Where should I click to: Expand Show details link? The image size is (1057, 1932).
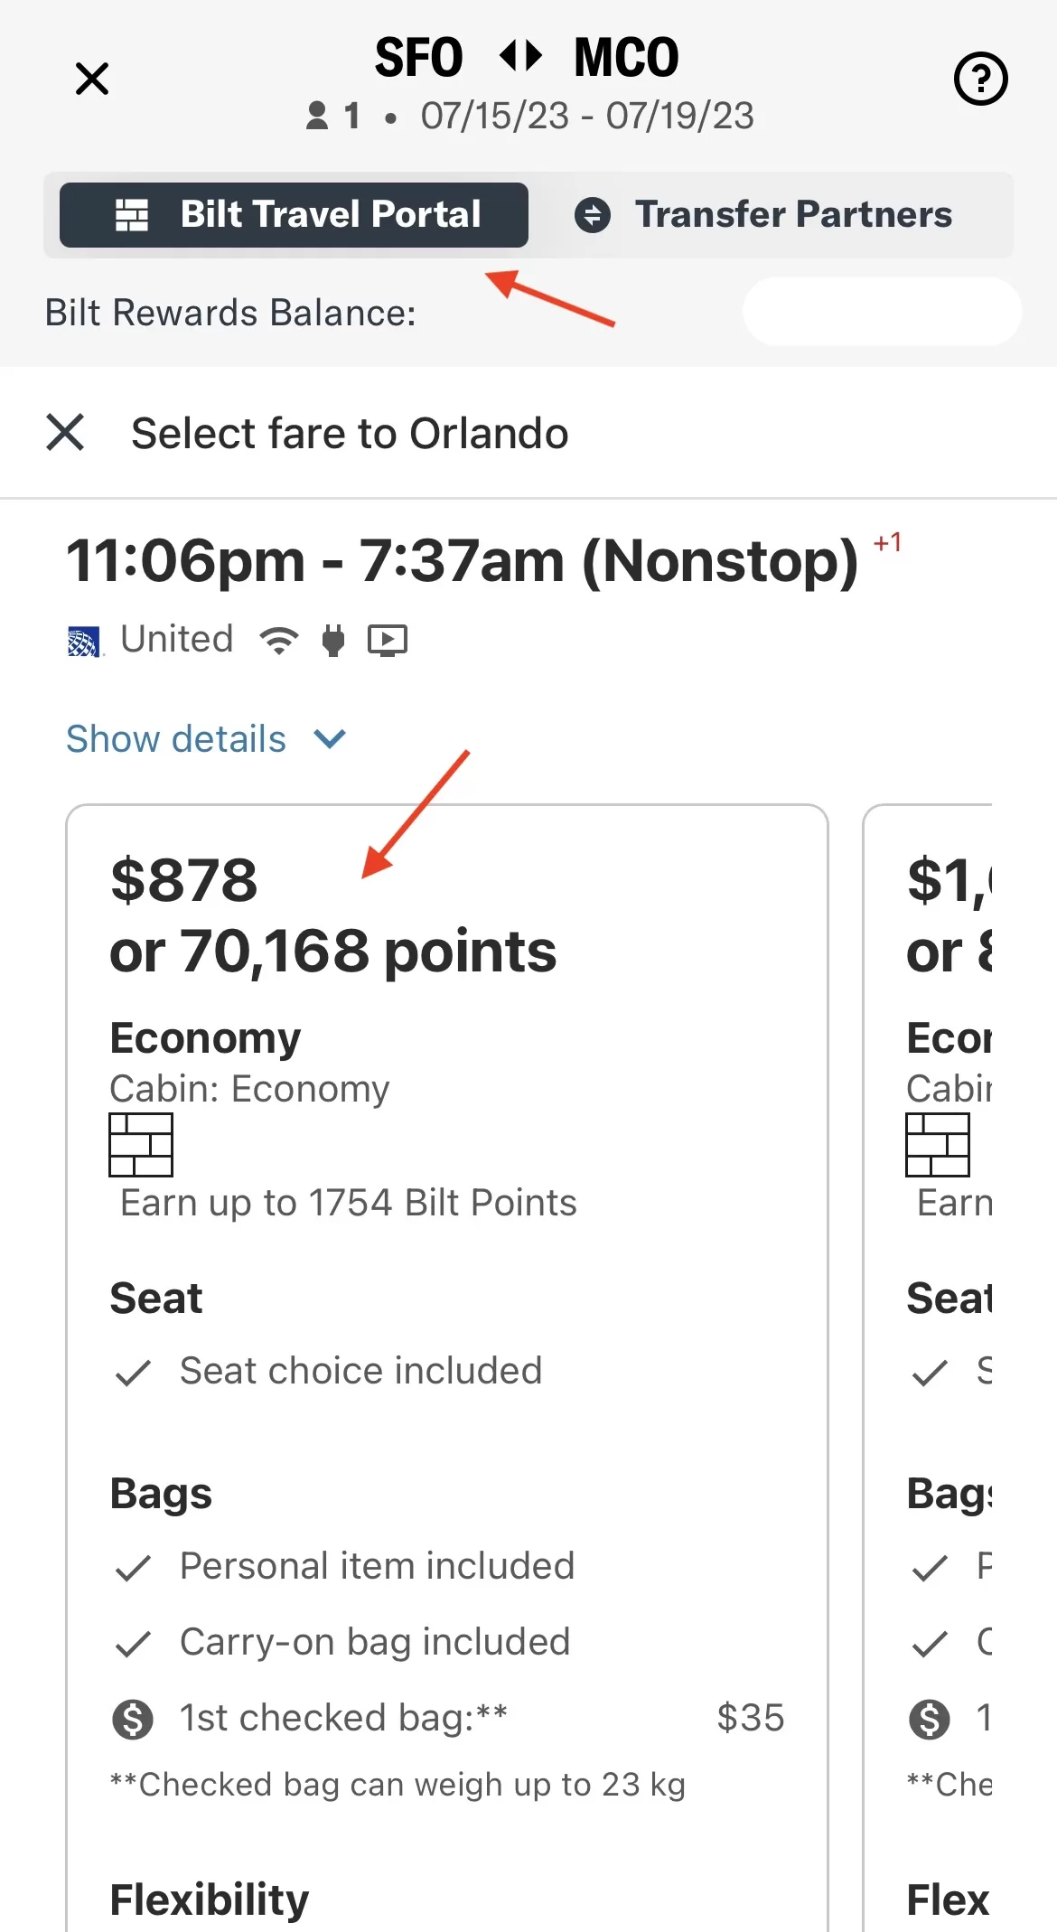pos(176,739)
